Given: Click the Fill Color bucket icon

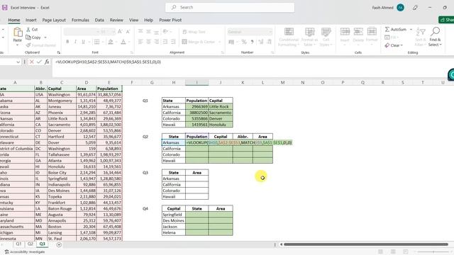Looking at the screenshot, I should click(x=111, y=42).
